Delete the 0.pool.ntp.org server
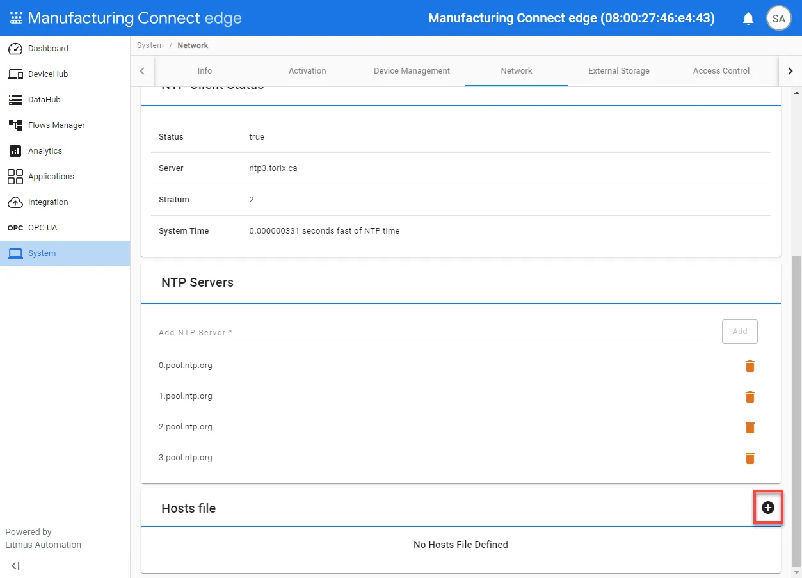 [x=750, y=366]
